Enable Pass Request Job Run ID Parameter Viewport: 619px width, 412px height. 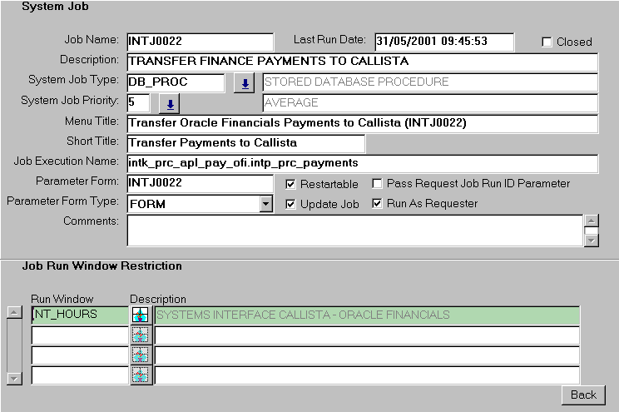tap(378, 184)
